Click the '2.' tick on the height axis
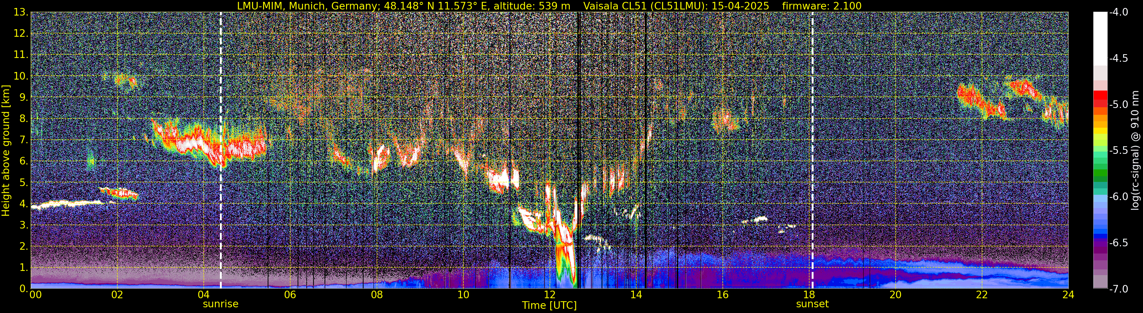The image size is (1143, 313). click(24, 247)
